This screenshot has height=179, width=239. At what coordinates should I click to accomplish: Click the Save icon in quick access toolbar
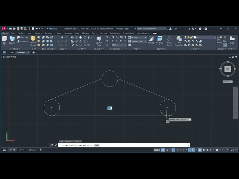pos(18,29)
